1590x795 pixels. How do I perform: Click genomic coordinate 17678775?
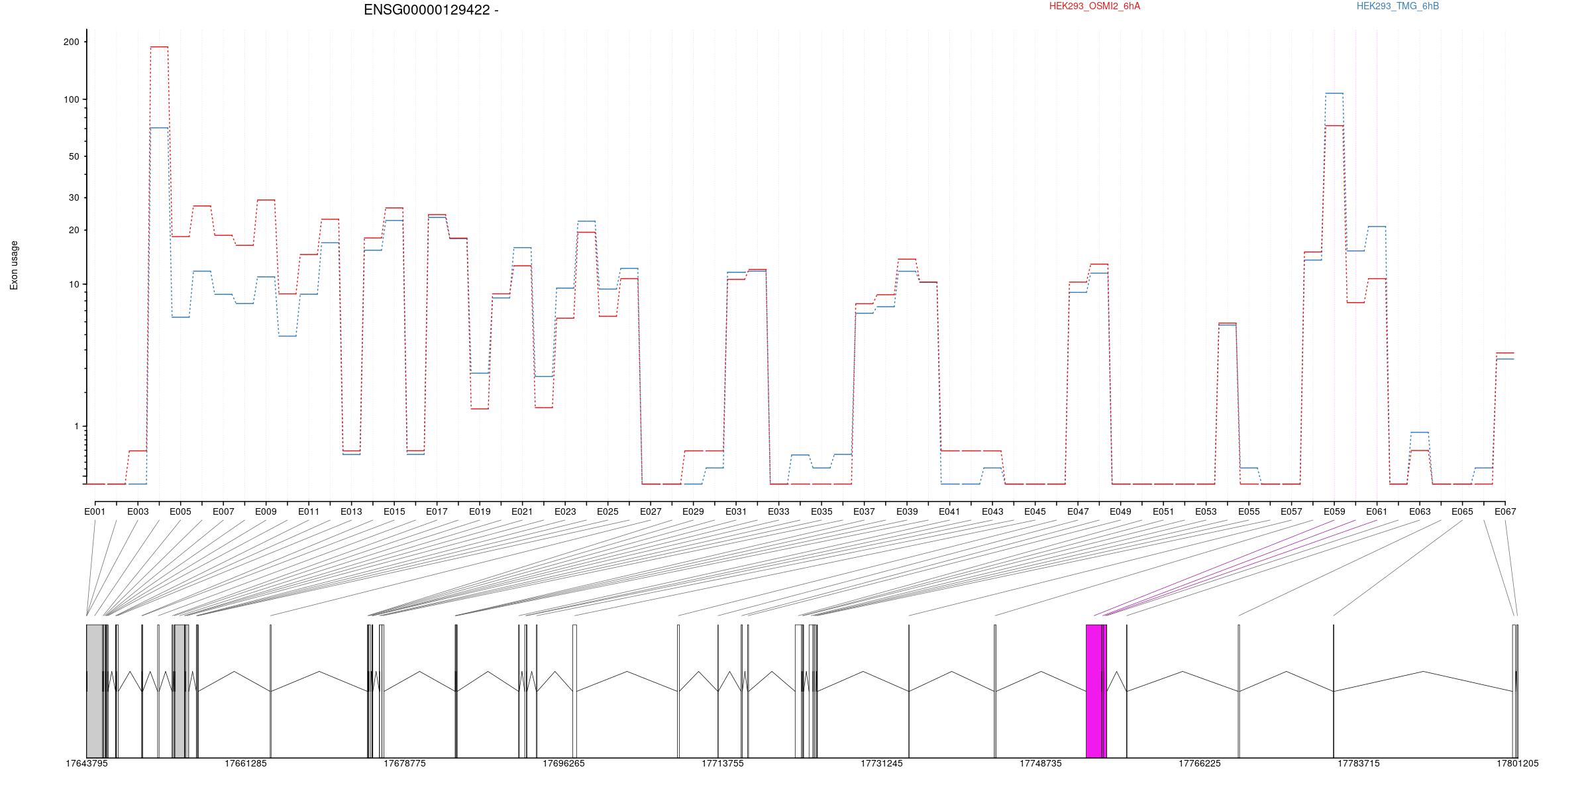tap(405, 764)
